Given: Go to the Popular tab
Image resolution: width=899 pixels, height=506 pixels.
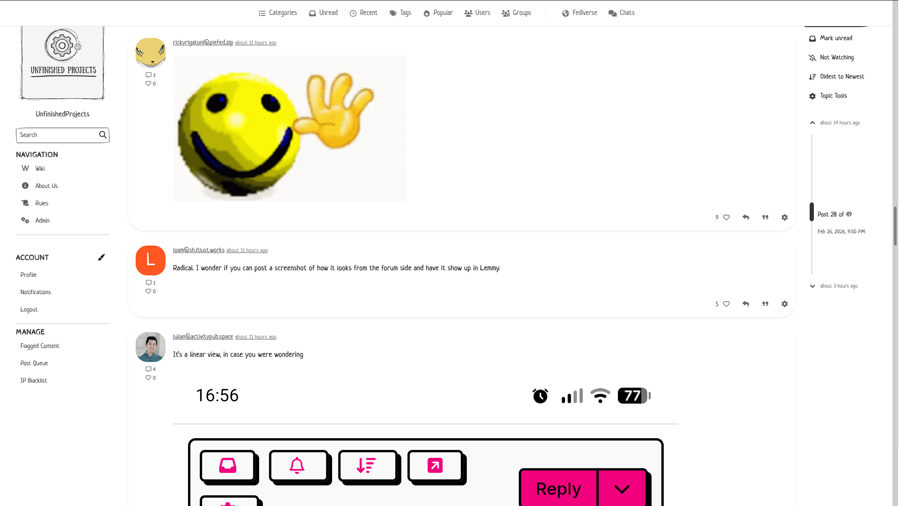Looking at the screenshot, I should [438, 13].
